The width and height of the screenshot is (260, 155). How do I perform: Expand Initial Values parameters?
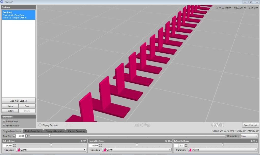click(x=4, y=122)
